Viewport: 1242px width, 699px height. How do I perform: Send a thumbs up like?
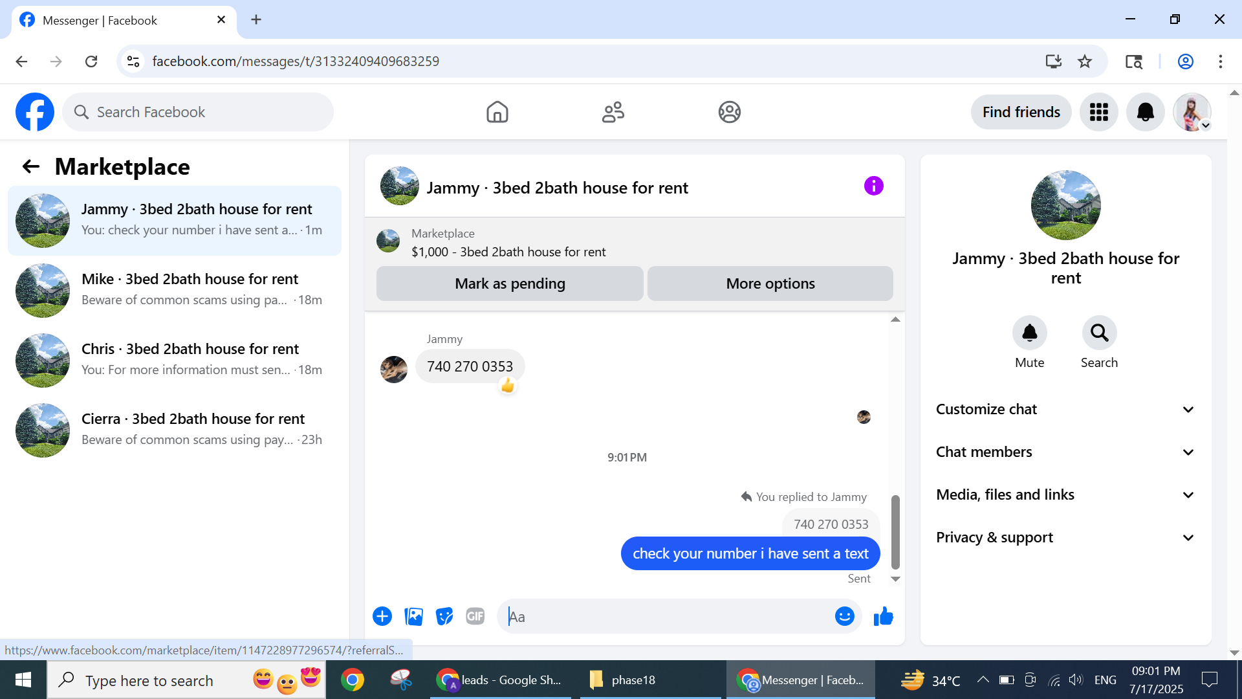(x=883, y=616)
